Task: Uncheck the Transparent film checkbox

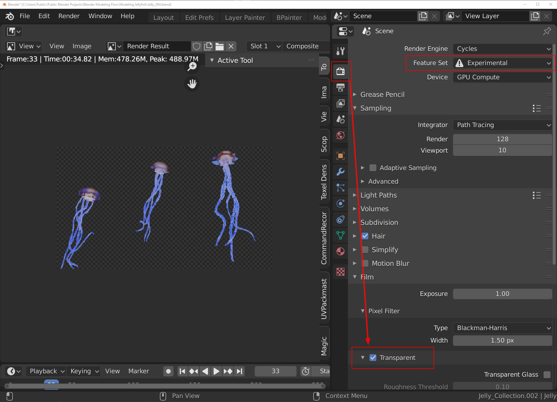Action: (373, 358)
